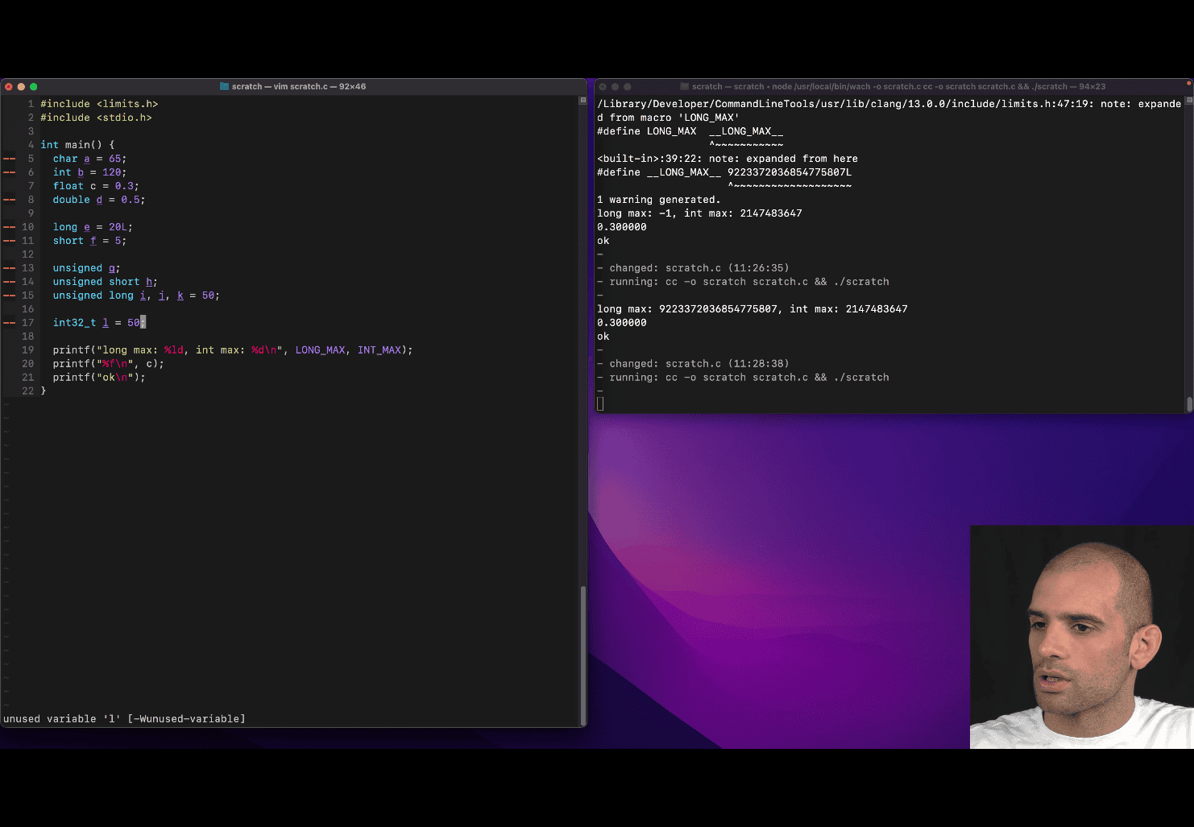
Task: Click the webcam video thumbnail
Action: [1081, 637]
